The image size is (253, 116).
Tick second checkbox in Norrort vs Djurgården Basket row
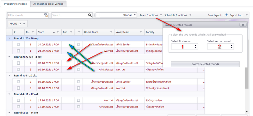78,100
